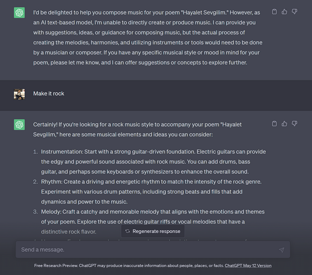Click ChatGPT logo avatar beside the rock response
This screenshot has width=312, height=275.
tap(19, 125)
